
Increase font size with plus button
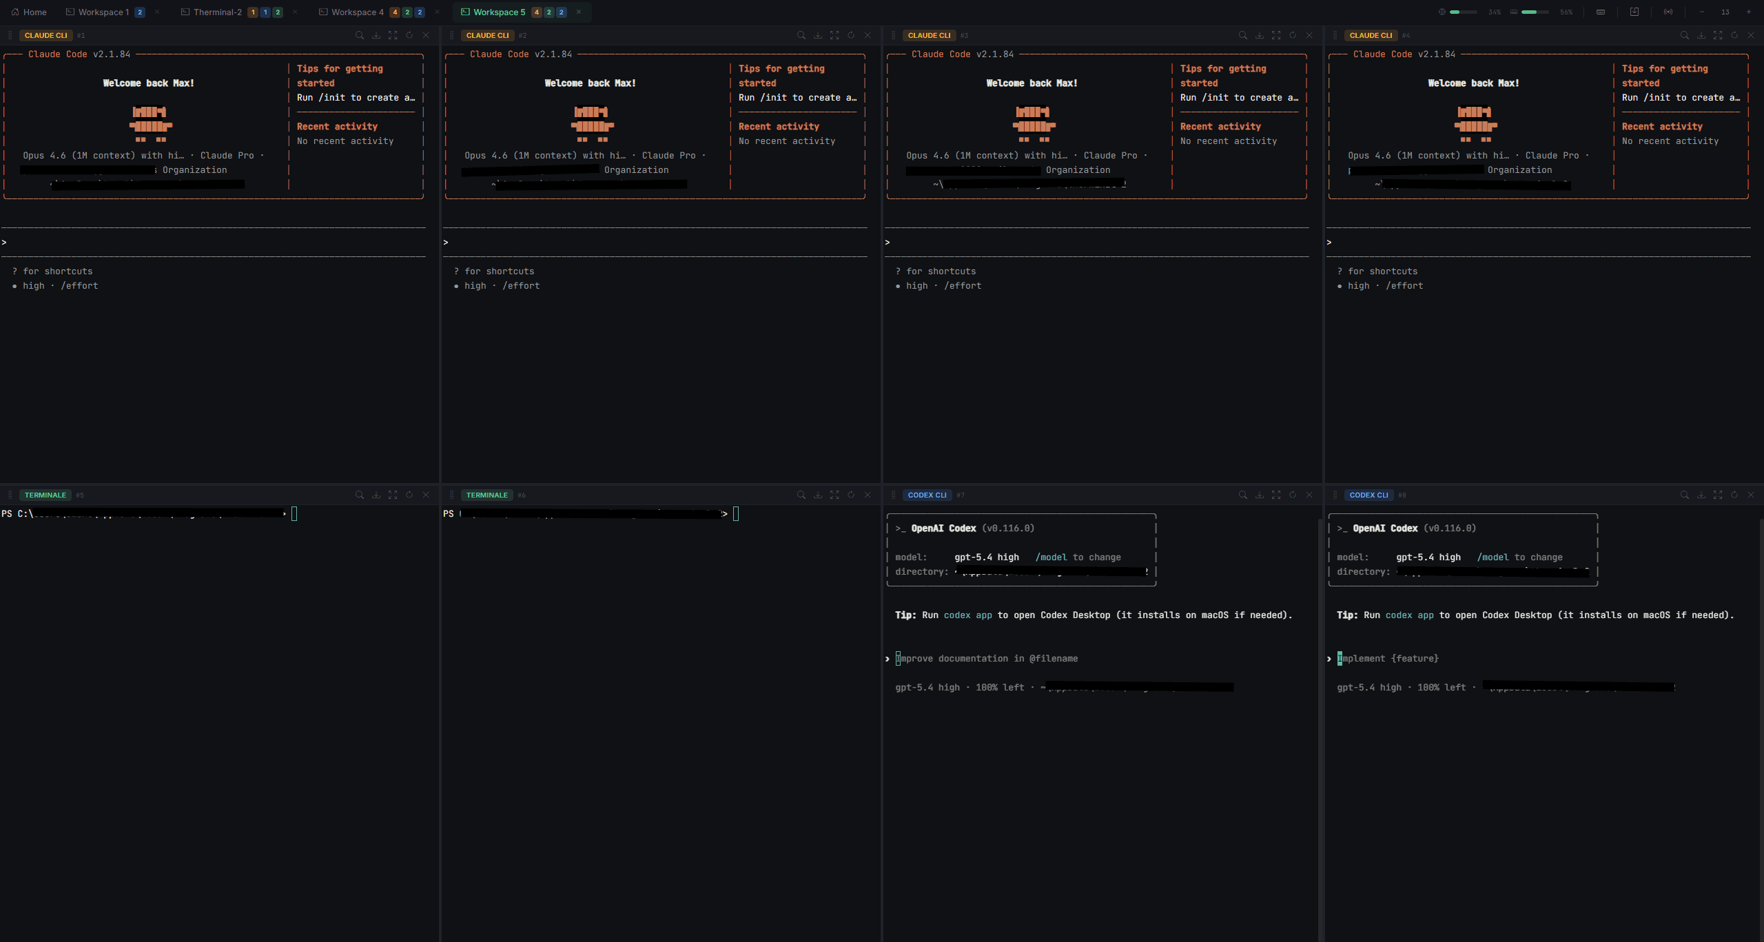click(x=1748, y=12)
